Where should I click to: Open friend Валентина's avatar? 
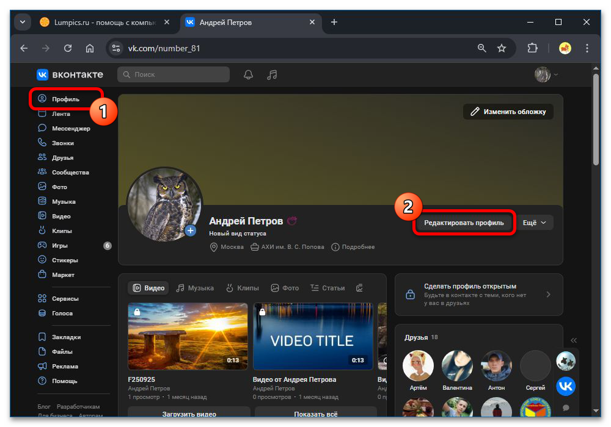coord(457,365)
